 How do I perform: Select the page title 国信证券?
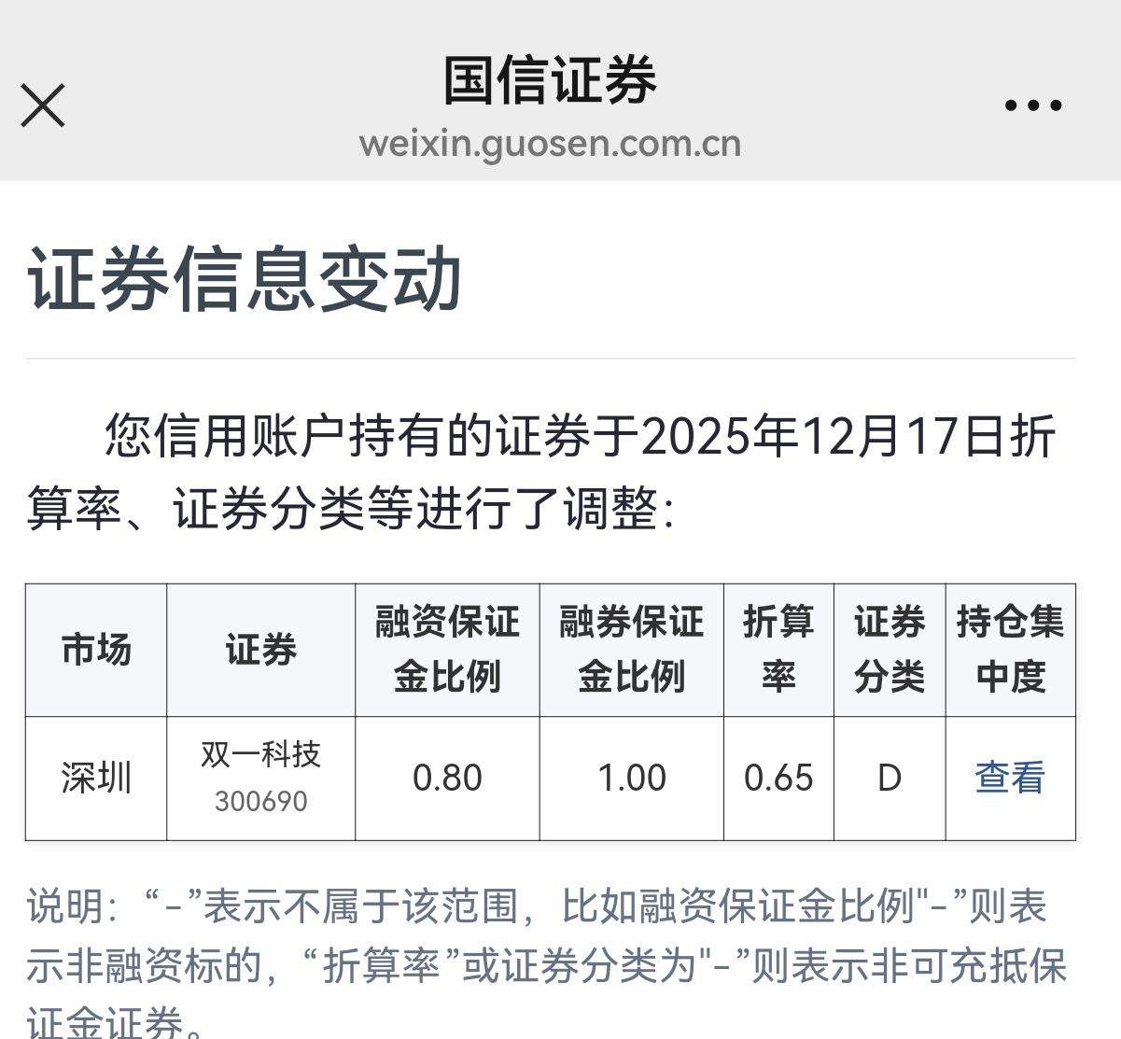tap(550, 80)
